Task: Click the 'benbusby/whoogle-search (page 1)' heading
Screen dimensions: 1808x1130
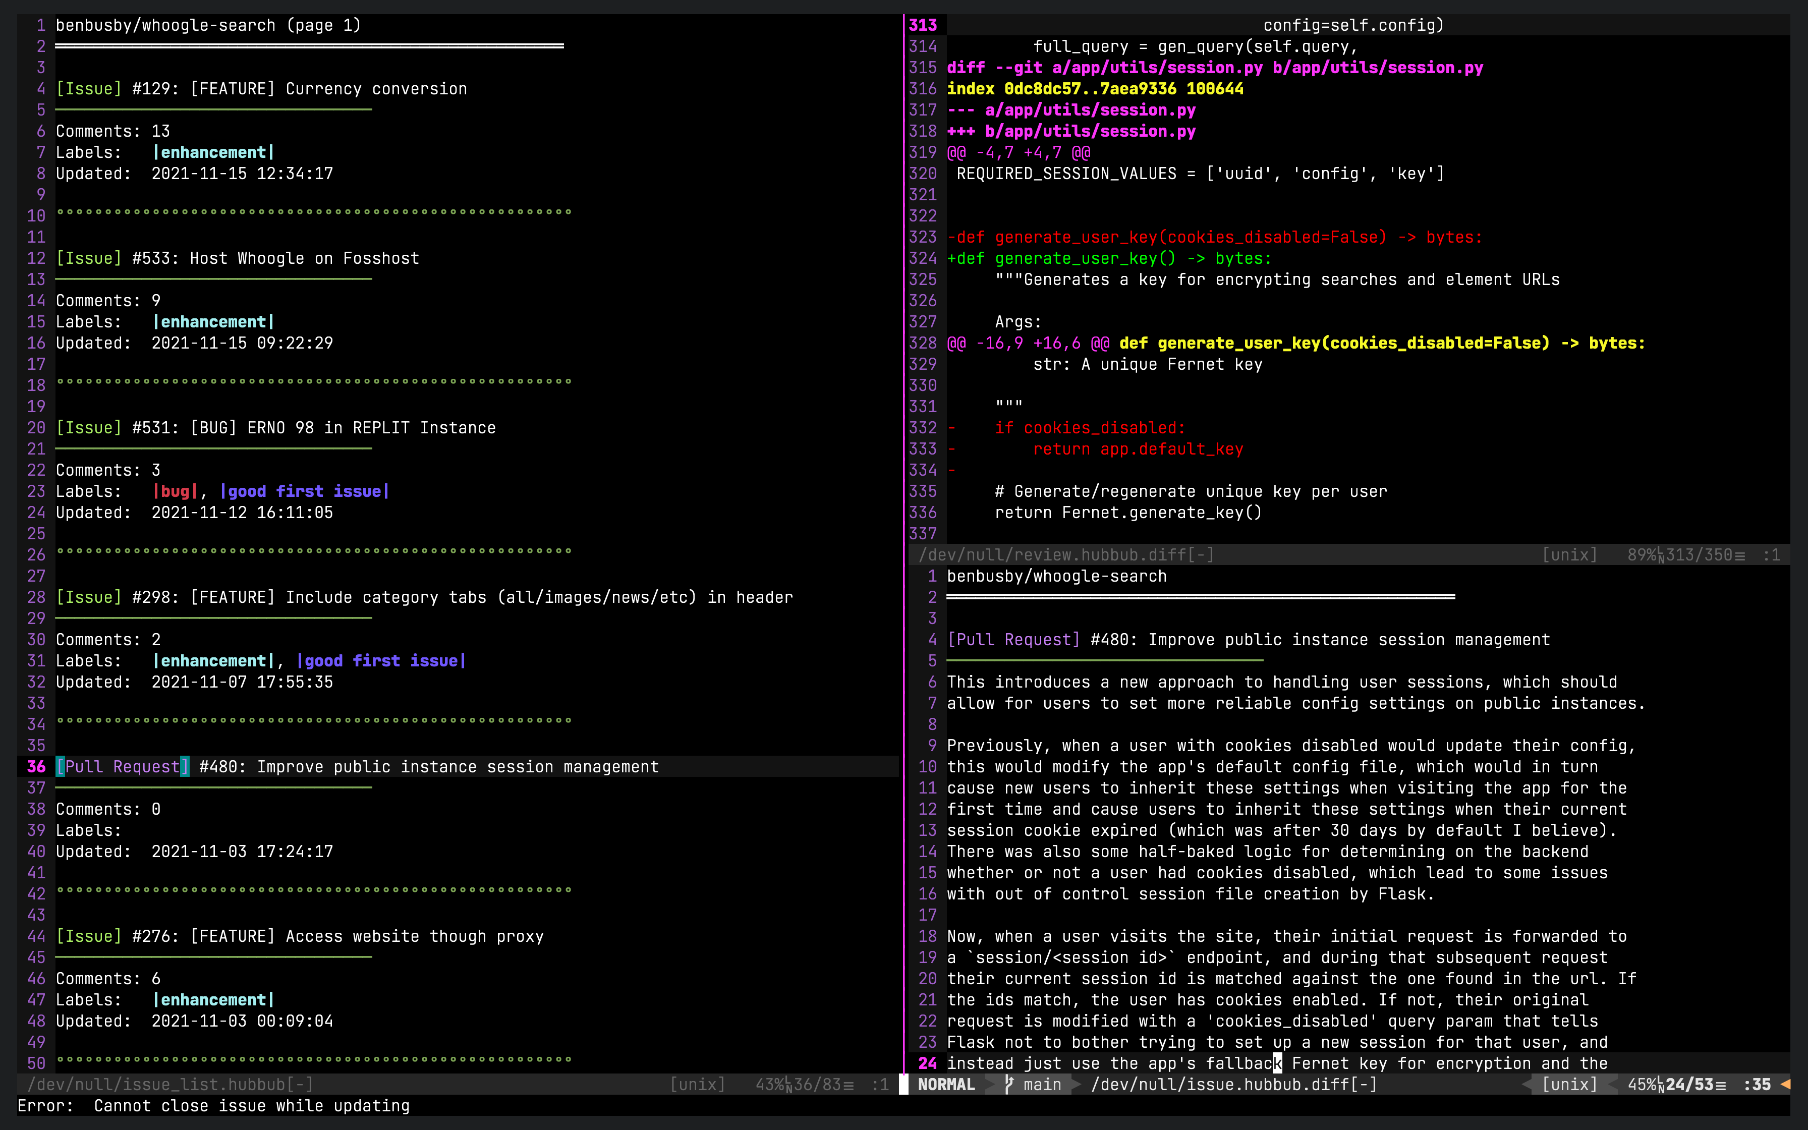Action: [x=208, y=25]
